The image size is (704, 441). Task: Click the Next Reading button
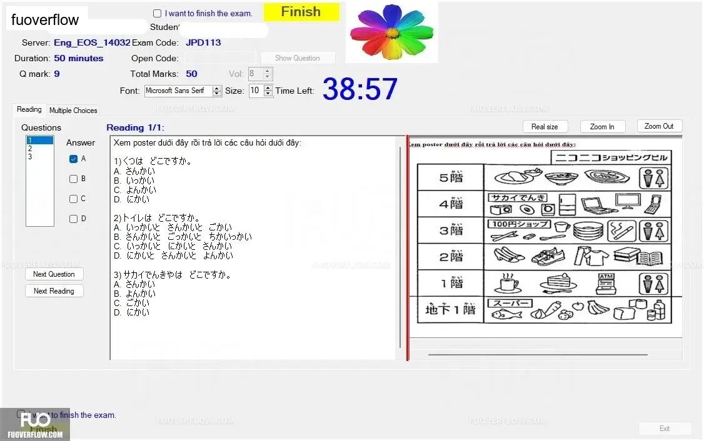point(54,291)
